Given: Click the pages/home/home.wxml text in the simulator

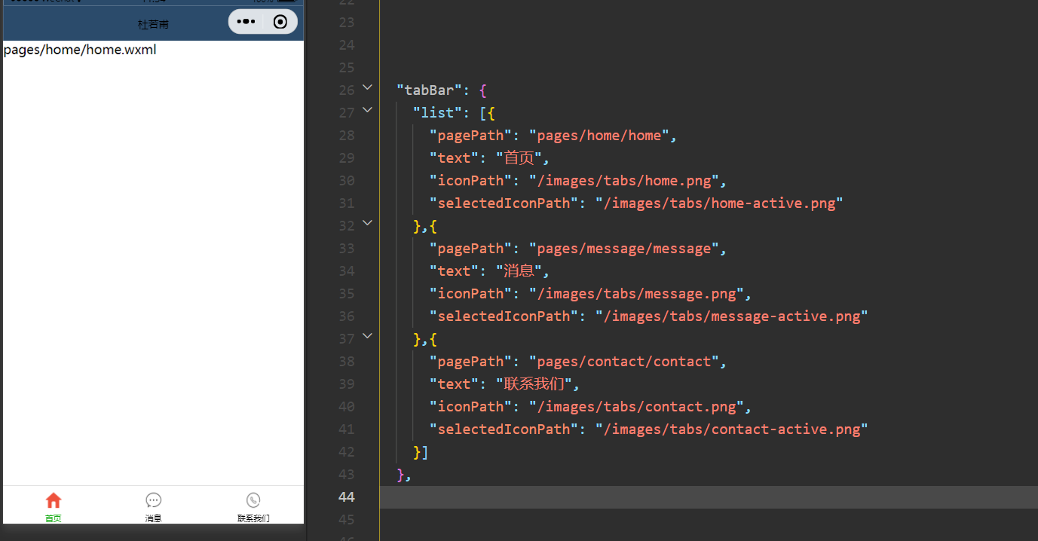Looking at the screenshot, I should tap(80, 50).
